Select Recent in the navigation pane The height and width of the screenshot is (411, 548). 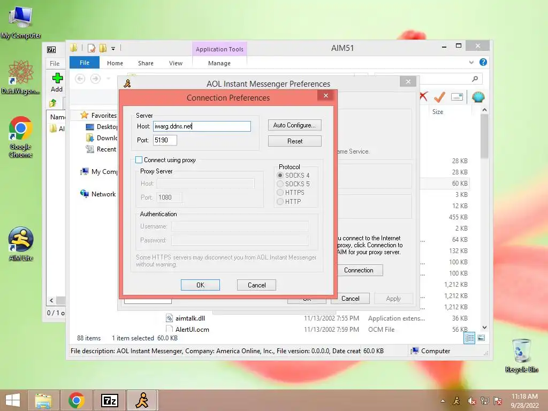(x=101, y=149)
